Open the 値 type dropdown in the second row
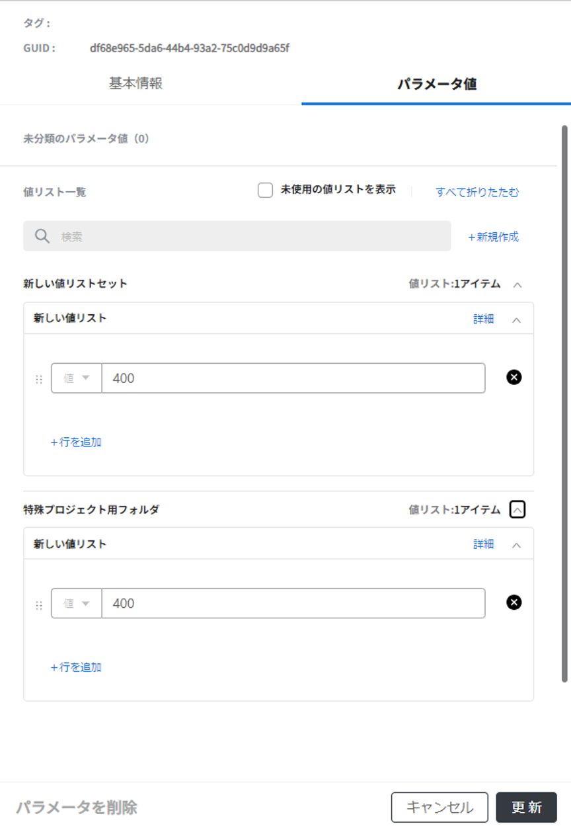The width and height of the screenshot is (571, 832). [x=77, y=603]
